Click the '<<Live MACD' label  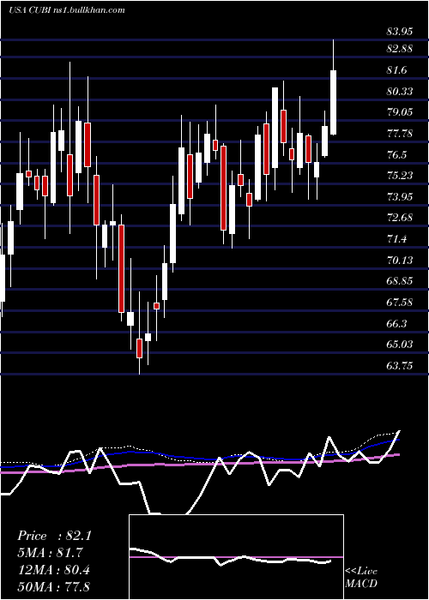click(361, 578)
